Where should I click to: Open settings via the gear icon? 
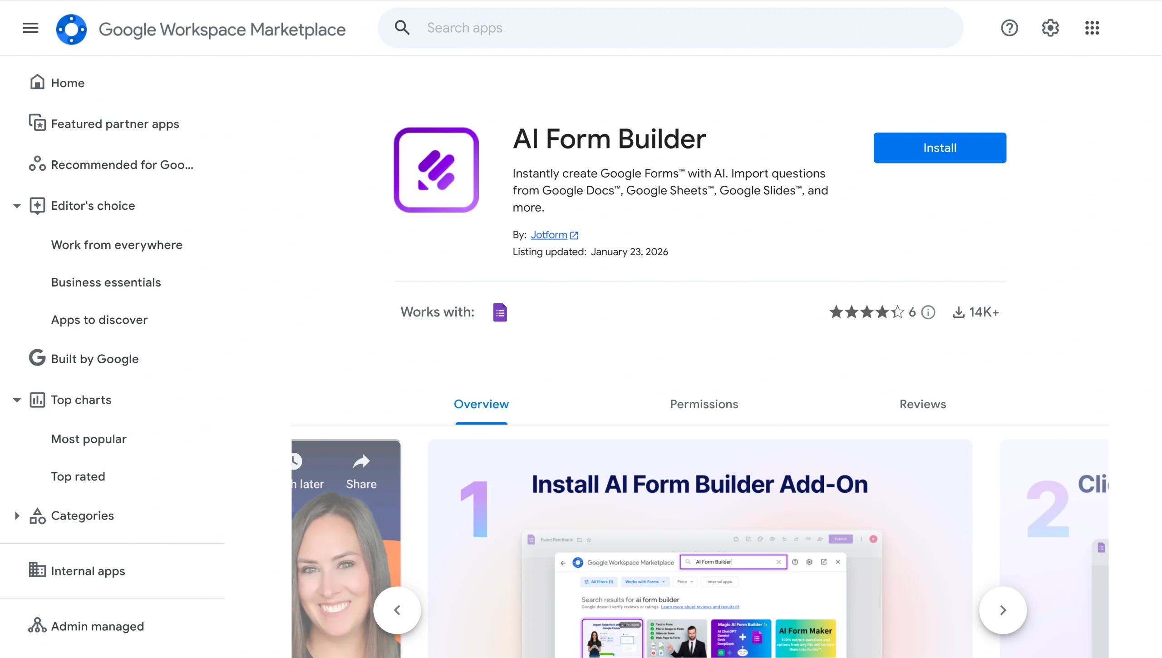(x=1050, y=28)
